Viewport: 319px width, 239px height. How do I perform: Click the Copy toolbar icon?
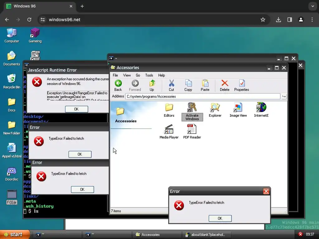coord(188,86)
